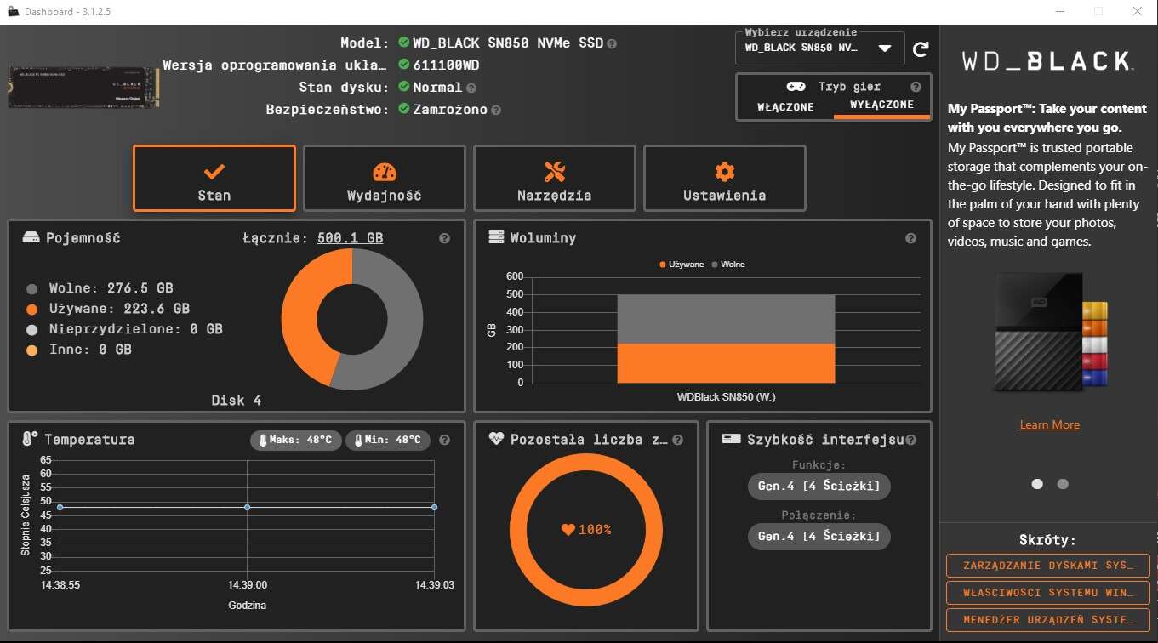Click help icon in Szybkość interfejsu panel
Screen dimensions: 1158x643
click(x=911, y=441)
